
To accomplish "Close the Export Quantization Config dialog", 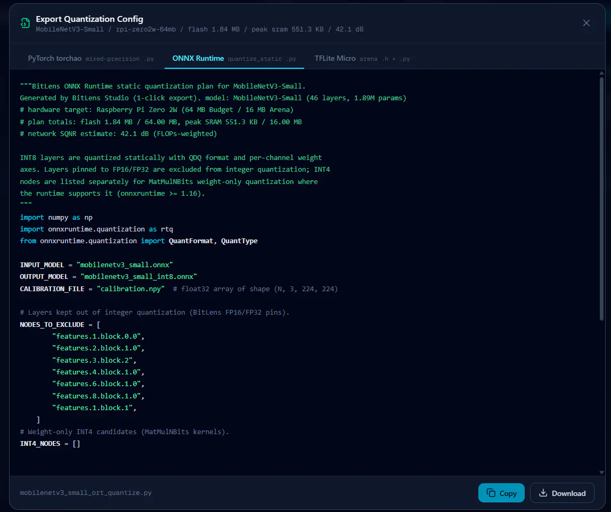I will coord(586,23).
